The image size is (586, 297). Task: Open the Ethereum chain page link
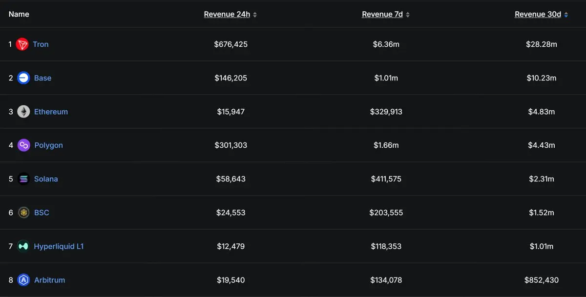click(51, 112)
